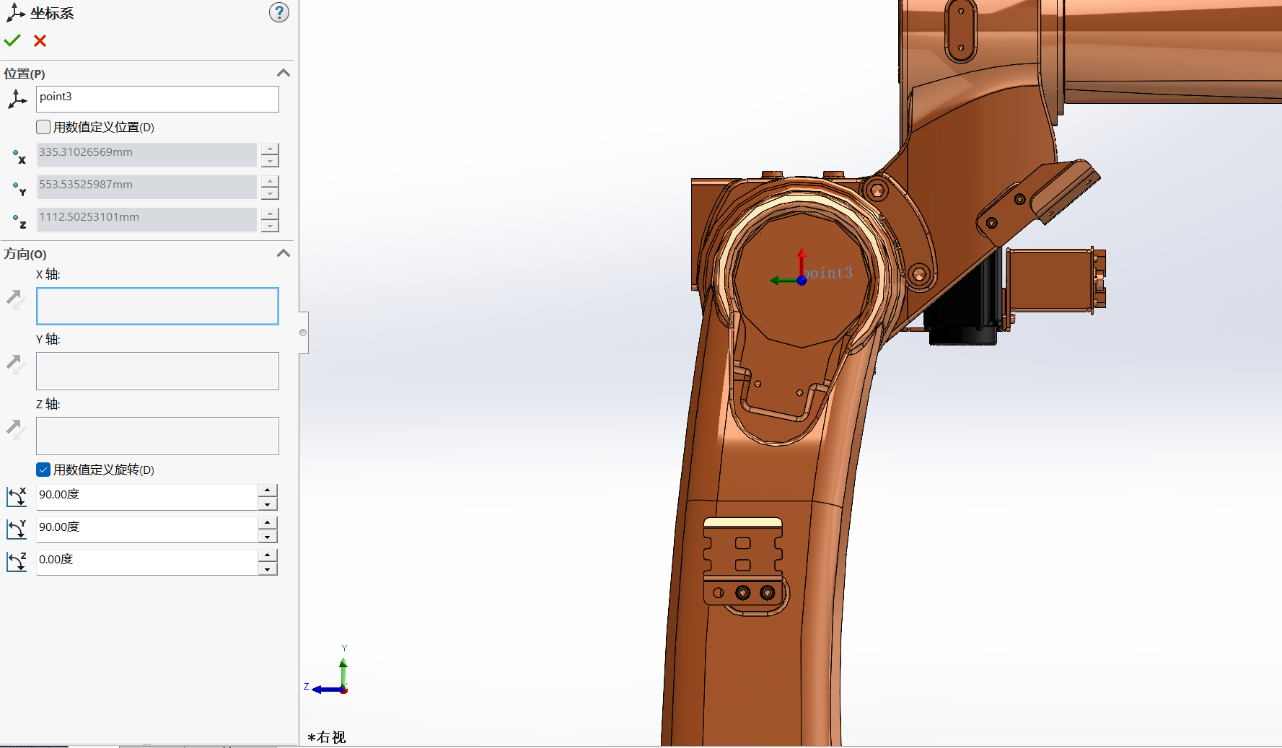The height and width of the screenshot is (748, 1282).
Task: Click the Y 轴 reference selection box
Action: coord(157,371)
